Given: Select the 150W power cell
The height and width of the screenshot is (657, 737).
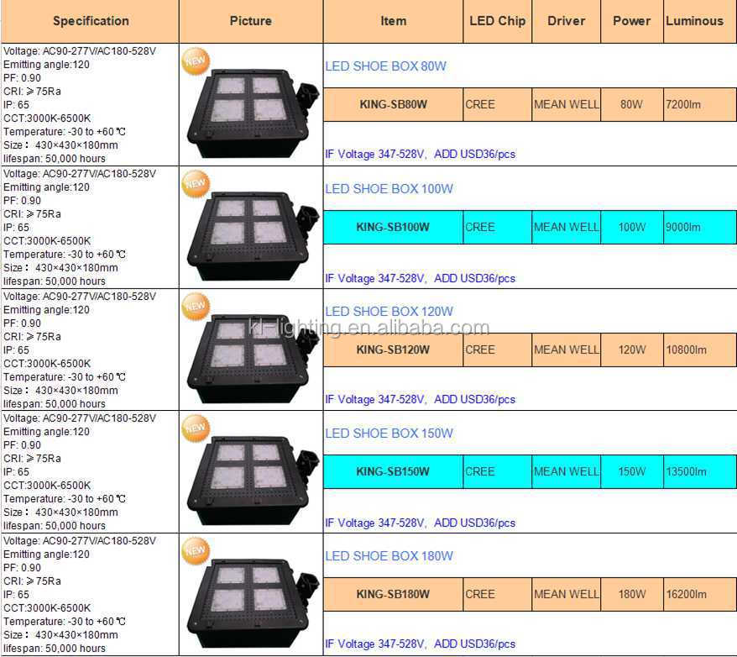Looking at the screenshot, I should point(632,471).
